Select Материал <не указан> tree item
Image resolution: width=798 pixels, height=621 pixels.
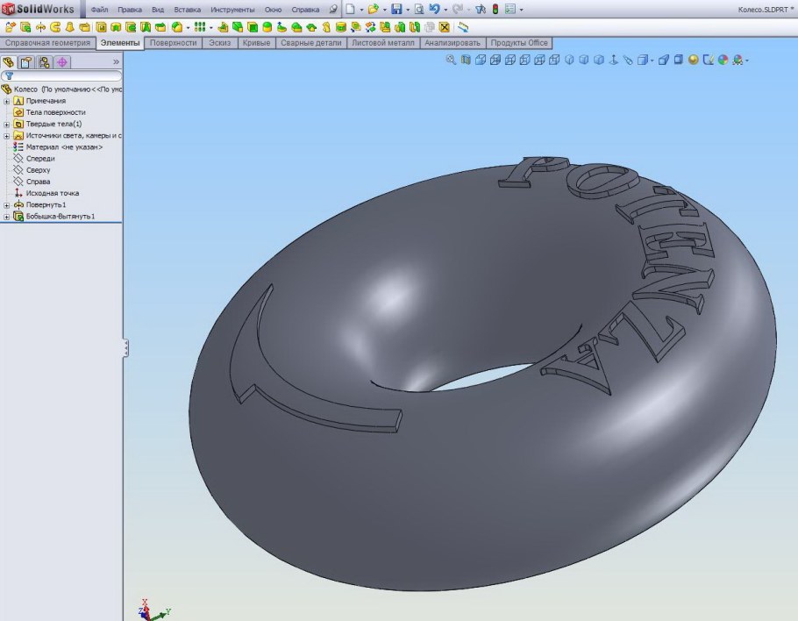63,147
